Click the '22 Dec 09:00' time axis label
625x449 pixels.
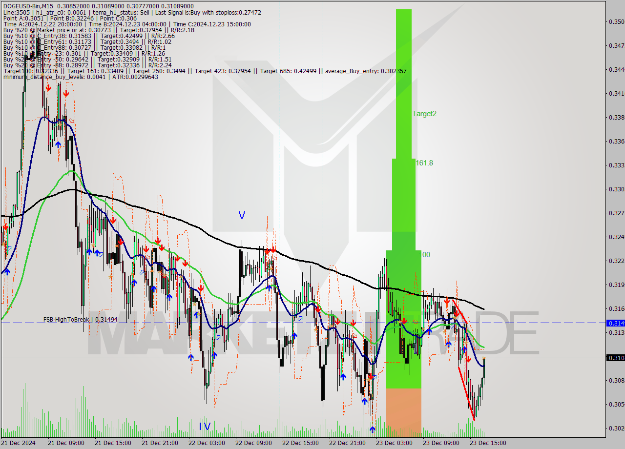tap(253, 443)
